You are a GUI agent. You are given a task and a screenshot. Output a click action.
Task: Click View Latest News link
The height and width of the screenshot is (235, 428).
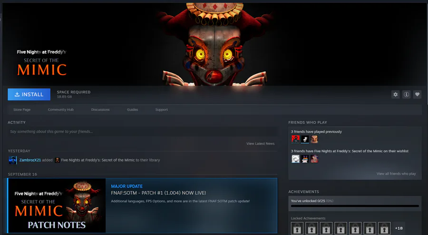[261, 144]
